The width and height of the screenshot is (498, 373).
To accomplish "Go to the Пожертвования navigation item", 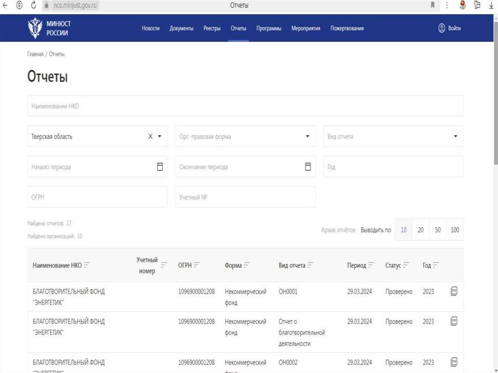I will [x=347, y=28].
